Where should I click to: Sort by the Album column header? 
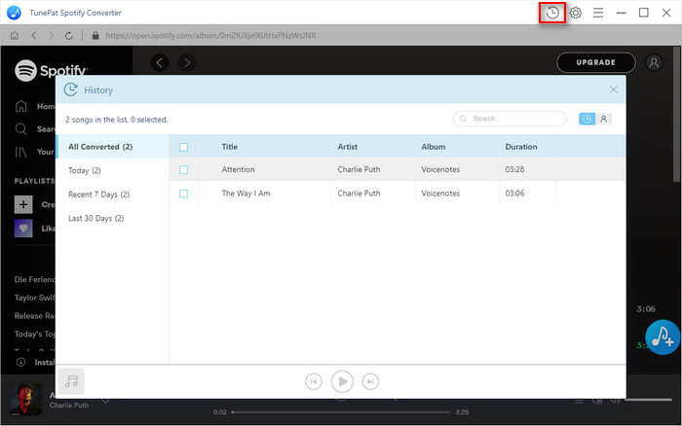point(434,147)
